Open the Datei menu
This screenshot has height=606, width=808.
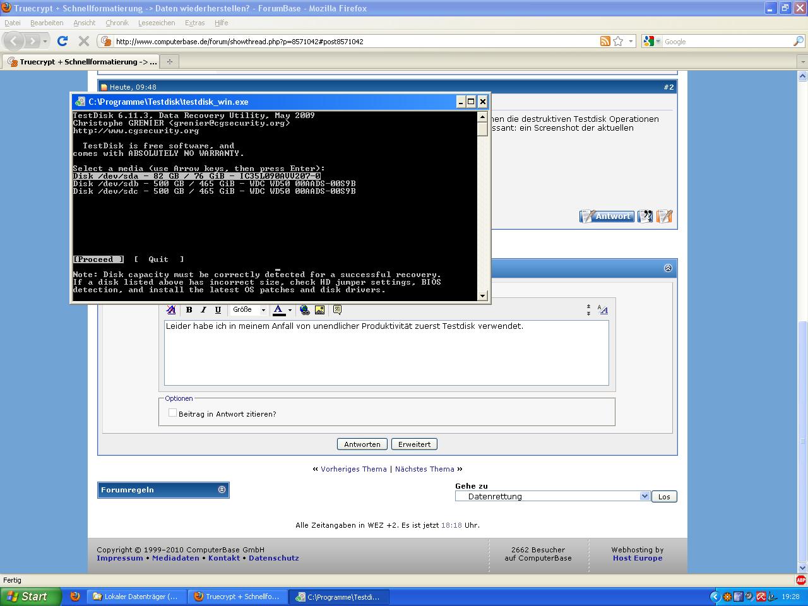tap(13, 23)
